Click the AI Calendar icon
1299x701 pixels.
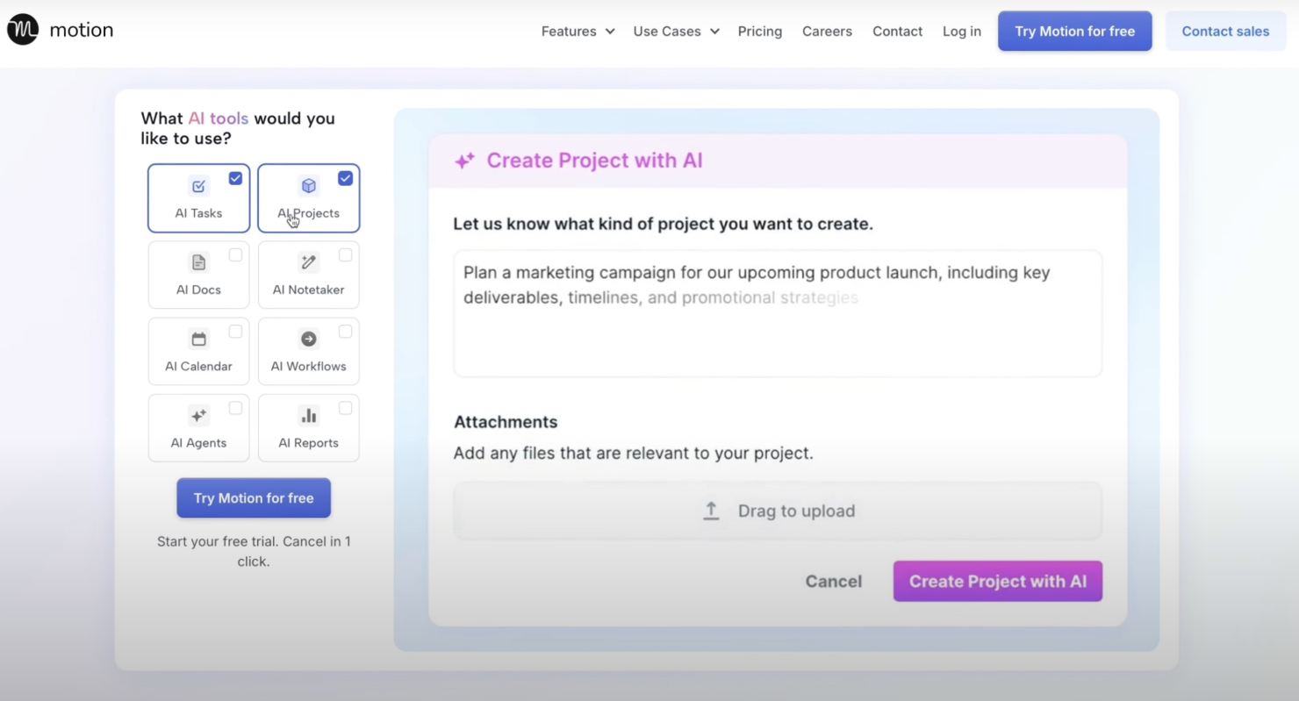coord(199,339)
